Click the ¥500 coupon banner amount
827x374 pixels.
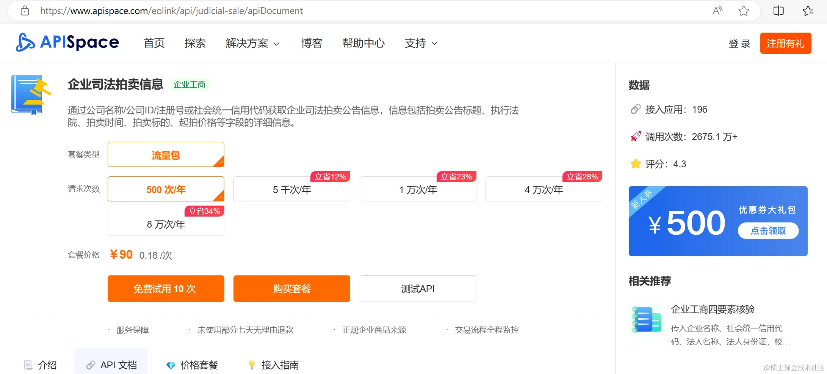pos(687,223)
